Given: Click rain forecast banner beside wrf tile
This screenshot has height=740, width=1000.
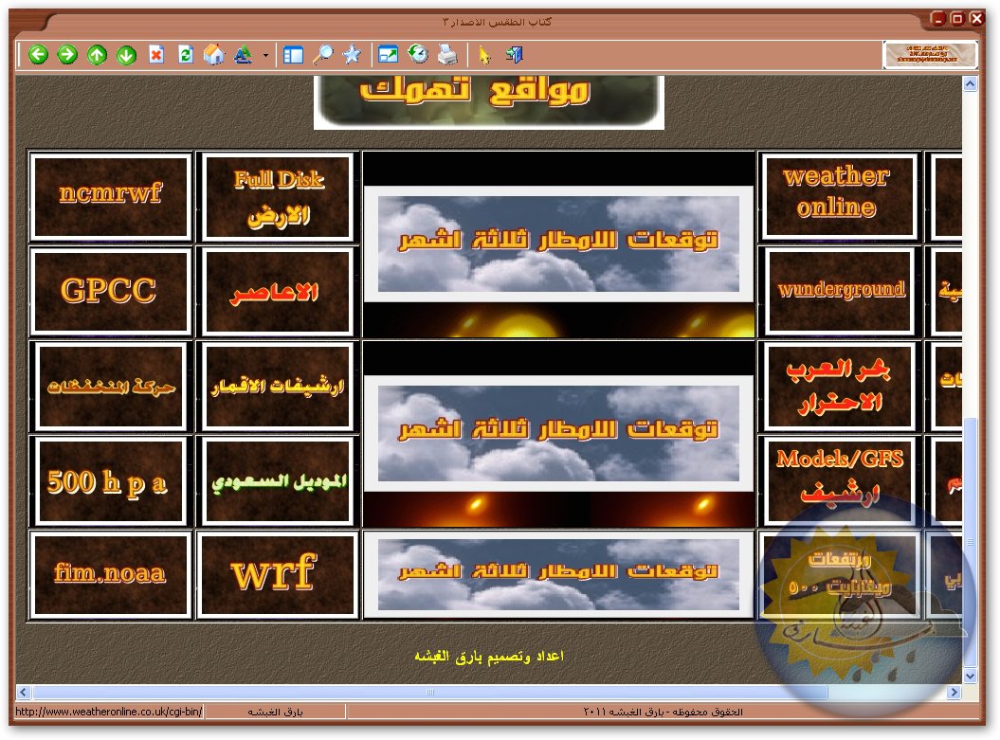Looking at the screenshot, I should point(558,575).
